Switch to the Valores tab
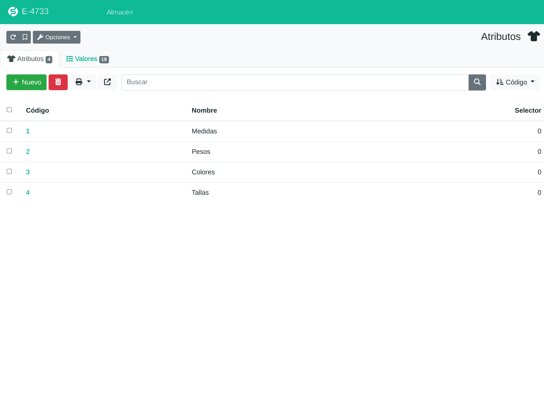 point(87,59)
